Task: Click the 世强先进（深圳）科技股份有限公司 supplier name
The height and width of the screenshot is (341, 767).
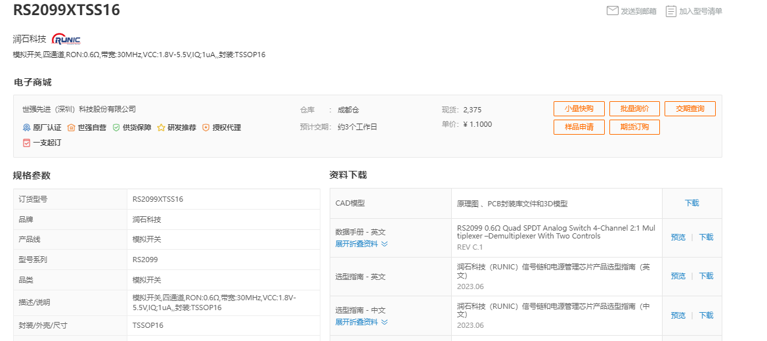Action: click(79, 109)
